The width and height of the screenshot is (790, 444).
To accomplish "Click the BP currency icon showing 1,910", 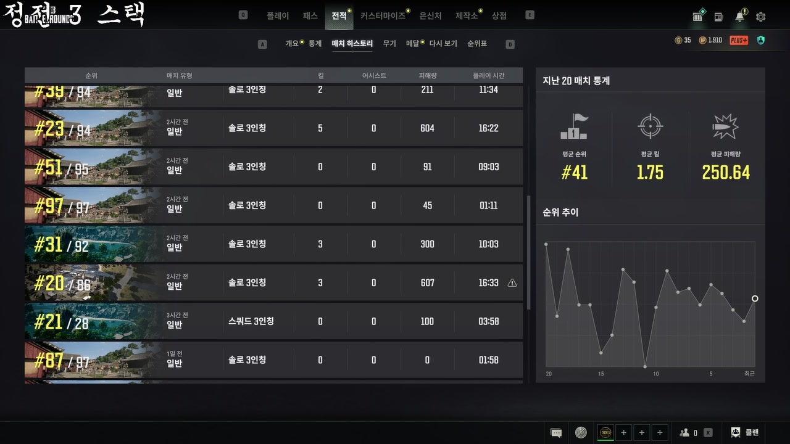I will 702,40.
